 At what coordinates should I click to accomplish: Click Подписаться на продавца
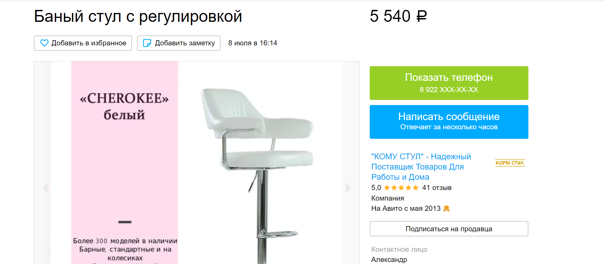click(449, 229)
